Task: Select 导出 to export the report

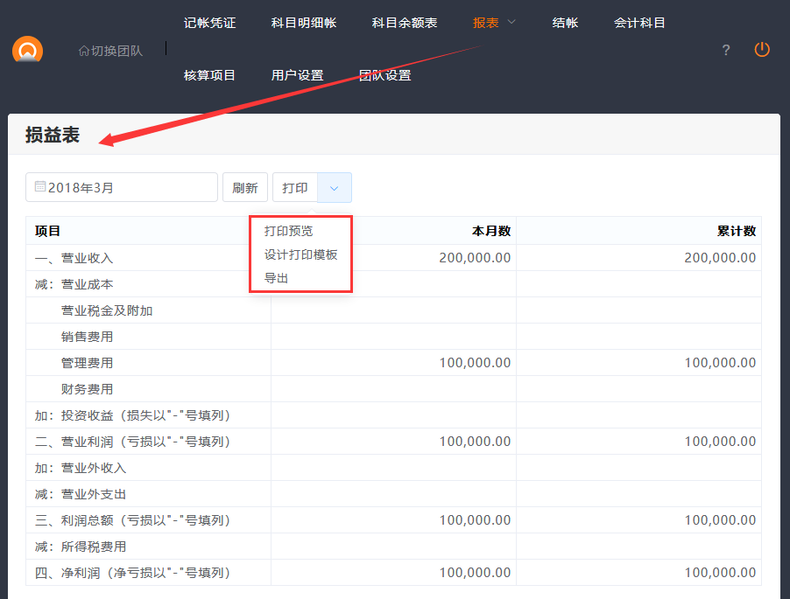Action: click(276, 278)
